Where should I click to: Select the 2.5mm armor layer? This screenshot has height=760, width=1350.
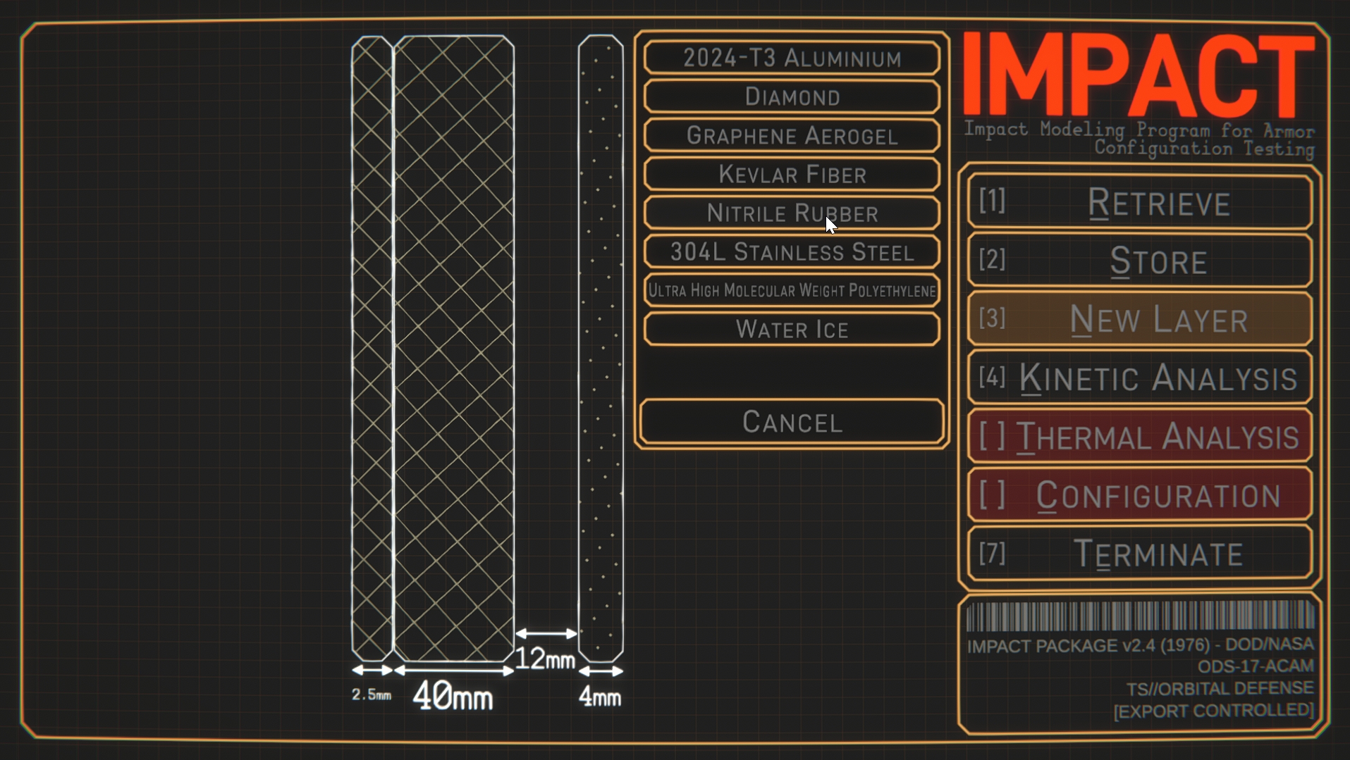[x=372, y=349]
